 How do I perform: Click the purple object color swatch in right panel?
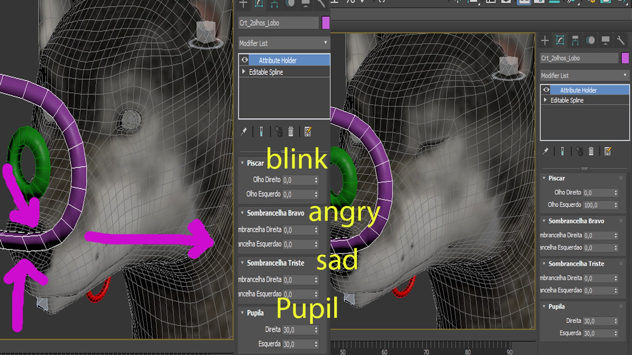(x=625, y=58)
